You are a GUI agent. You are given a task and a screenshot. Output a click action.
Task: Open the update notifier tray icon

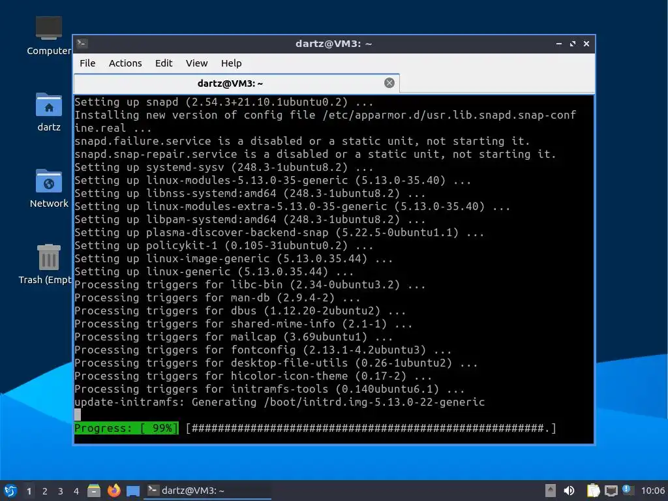click(x=627, y=489)
